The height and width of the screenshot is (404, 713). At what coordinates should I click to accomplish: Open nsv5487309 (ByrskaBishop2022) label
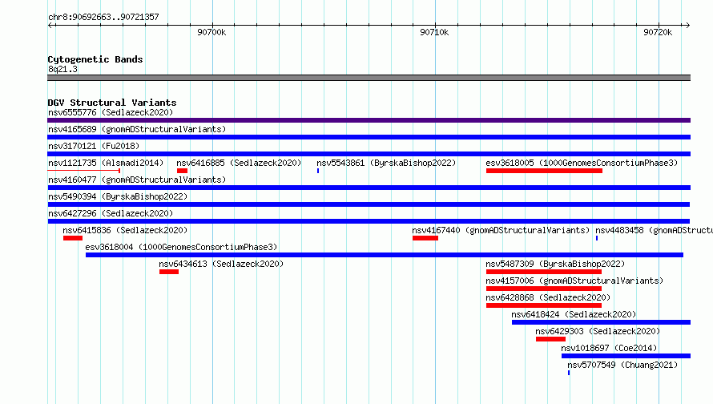tap(555, 264)
